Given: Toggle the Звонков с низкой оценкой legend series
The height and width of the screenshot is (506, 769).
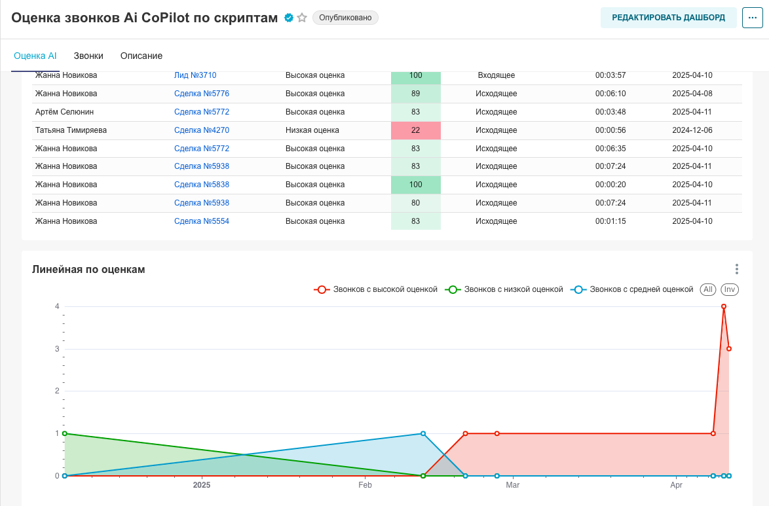Looking at the screenshot, I should point(504,289).
